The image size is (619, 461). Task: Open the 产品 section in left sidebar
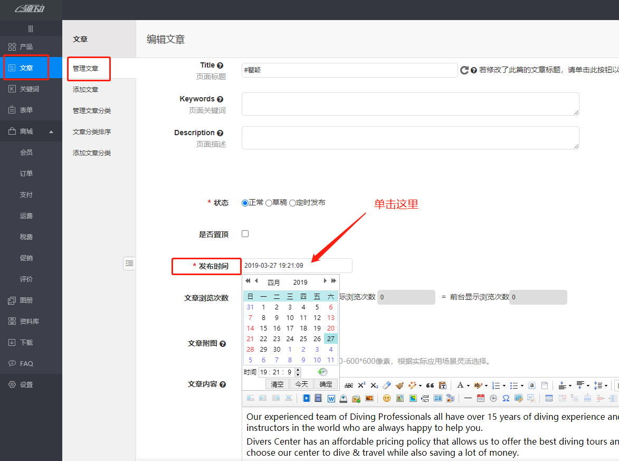tap(26, 47)
